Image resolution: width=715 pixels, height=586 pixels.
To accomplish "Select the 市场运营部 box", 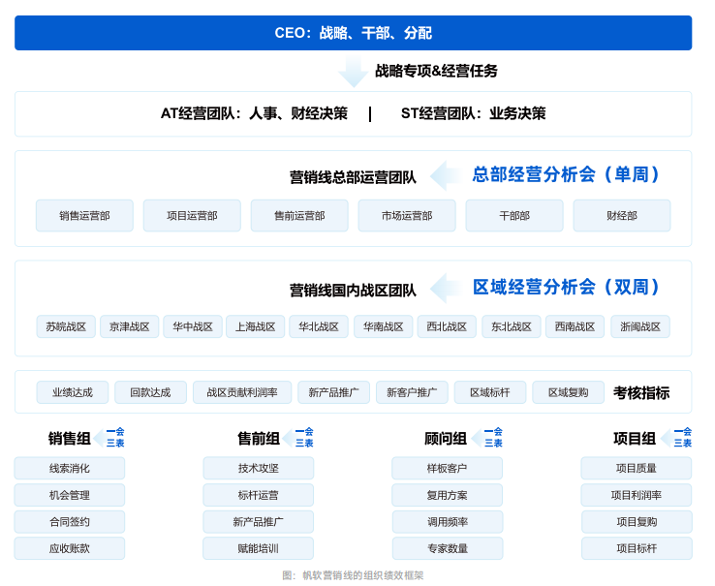I will click(407, 216).
